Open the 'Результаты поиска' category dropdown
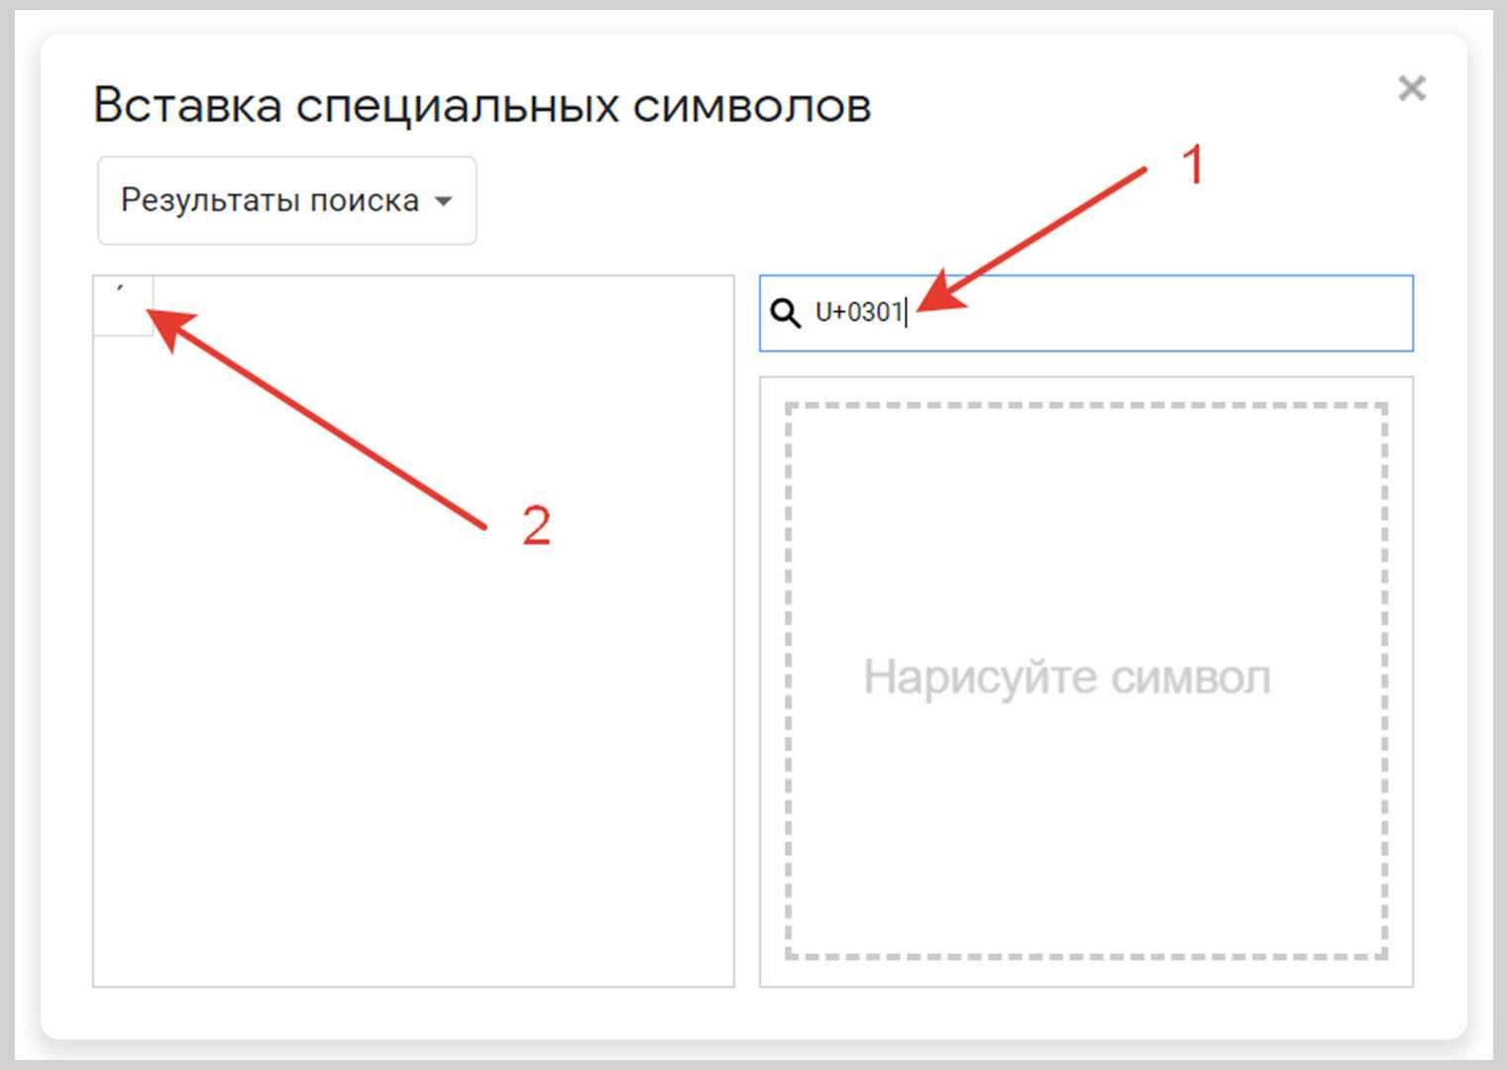The width and height of the screenshot is (1507, 1070). [x=286, y=200]
